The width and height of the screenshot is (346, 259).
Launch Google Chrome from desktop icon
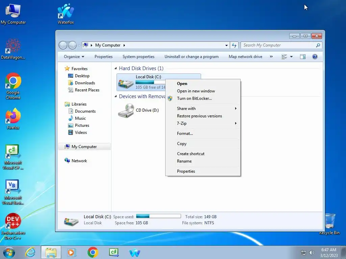13,86
